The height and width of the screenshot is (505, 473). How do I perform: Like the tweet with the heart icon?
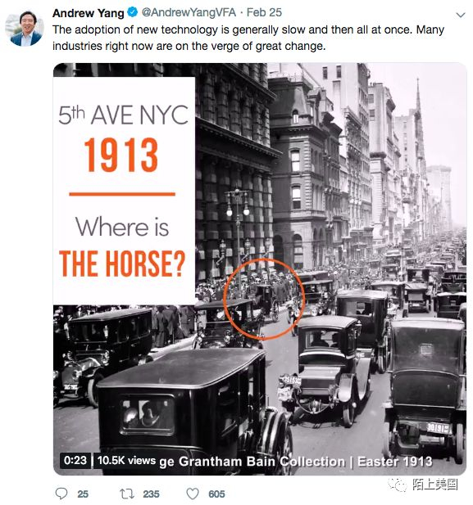193,494
